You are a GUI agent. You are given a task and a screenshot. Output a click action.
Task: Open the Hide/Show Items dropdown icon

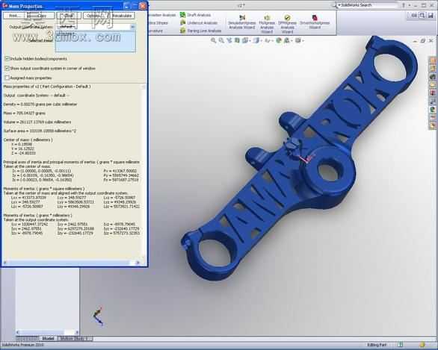[x=268, y=40]
